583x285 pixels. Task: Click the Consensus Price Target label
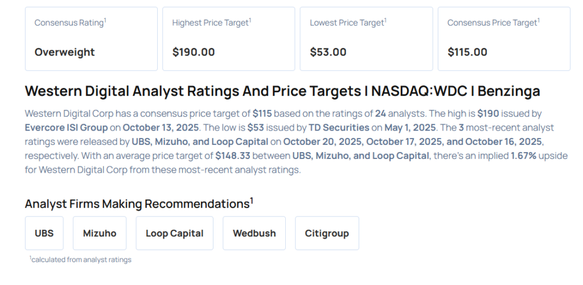[x=493, y=23]
